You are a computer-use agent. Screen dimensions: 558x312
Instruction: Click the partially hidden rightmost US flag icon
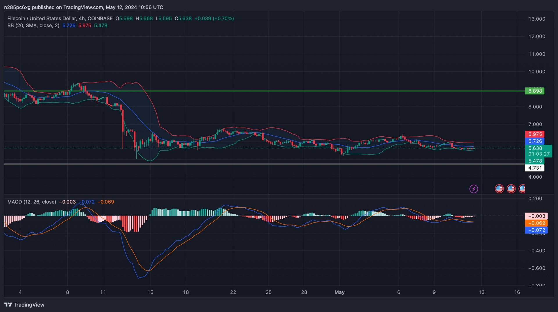point(522,189)
